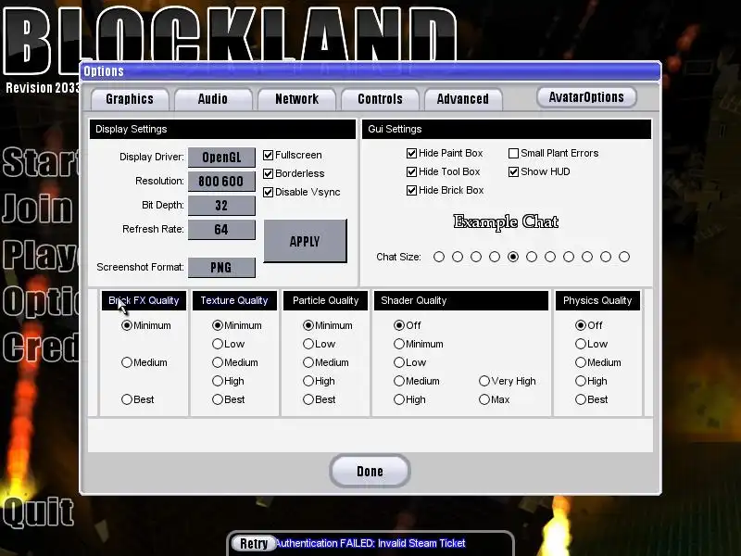
Task: Uncheck Hide Paint Box
Action: (411, 153)
